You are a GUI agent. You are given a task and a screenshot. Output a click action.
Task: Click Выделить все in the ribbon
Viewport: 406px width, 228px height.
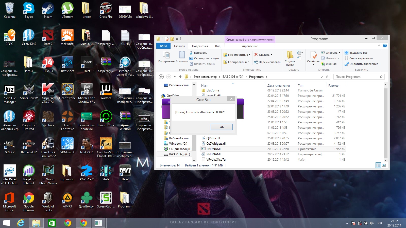356,53
